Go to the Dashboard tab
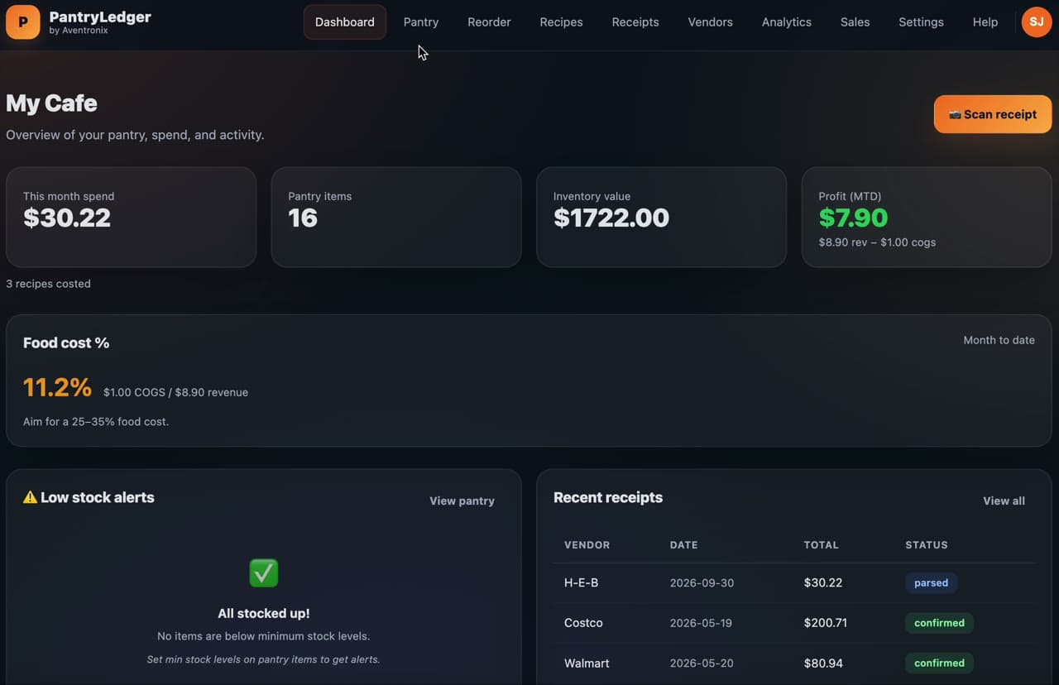The width and height of the screenshot is (1059, 685). [345, 22]
